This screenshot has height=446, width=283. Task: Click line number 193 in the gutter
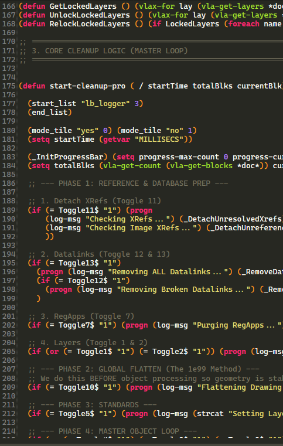pos(9,246)
